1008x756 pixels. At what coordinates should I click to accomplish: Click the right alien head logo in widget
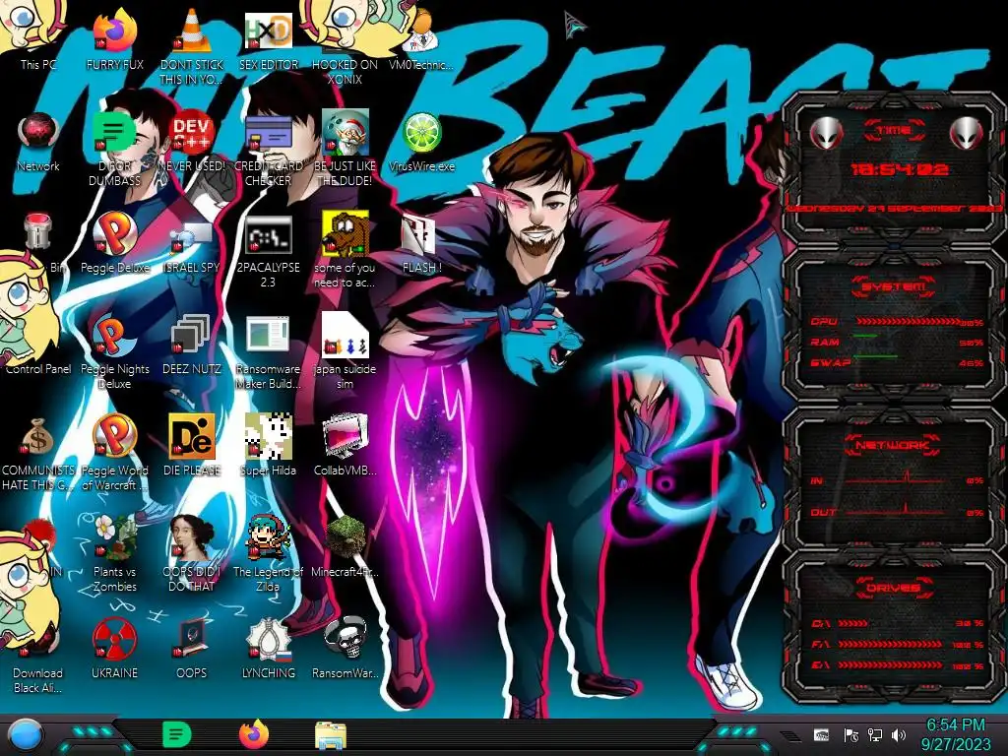pyautogui.click(x=967, y=133)
